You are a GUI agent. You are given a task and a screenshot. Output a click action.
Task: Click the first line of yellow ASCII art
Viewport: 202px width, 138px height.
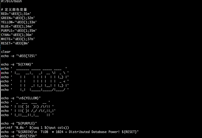tap(25, 103)
